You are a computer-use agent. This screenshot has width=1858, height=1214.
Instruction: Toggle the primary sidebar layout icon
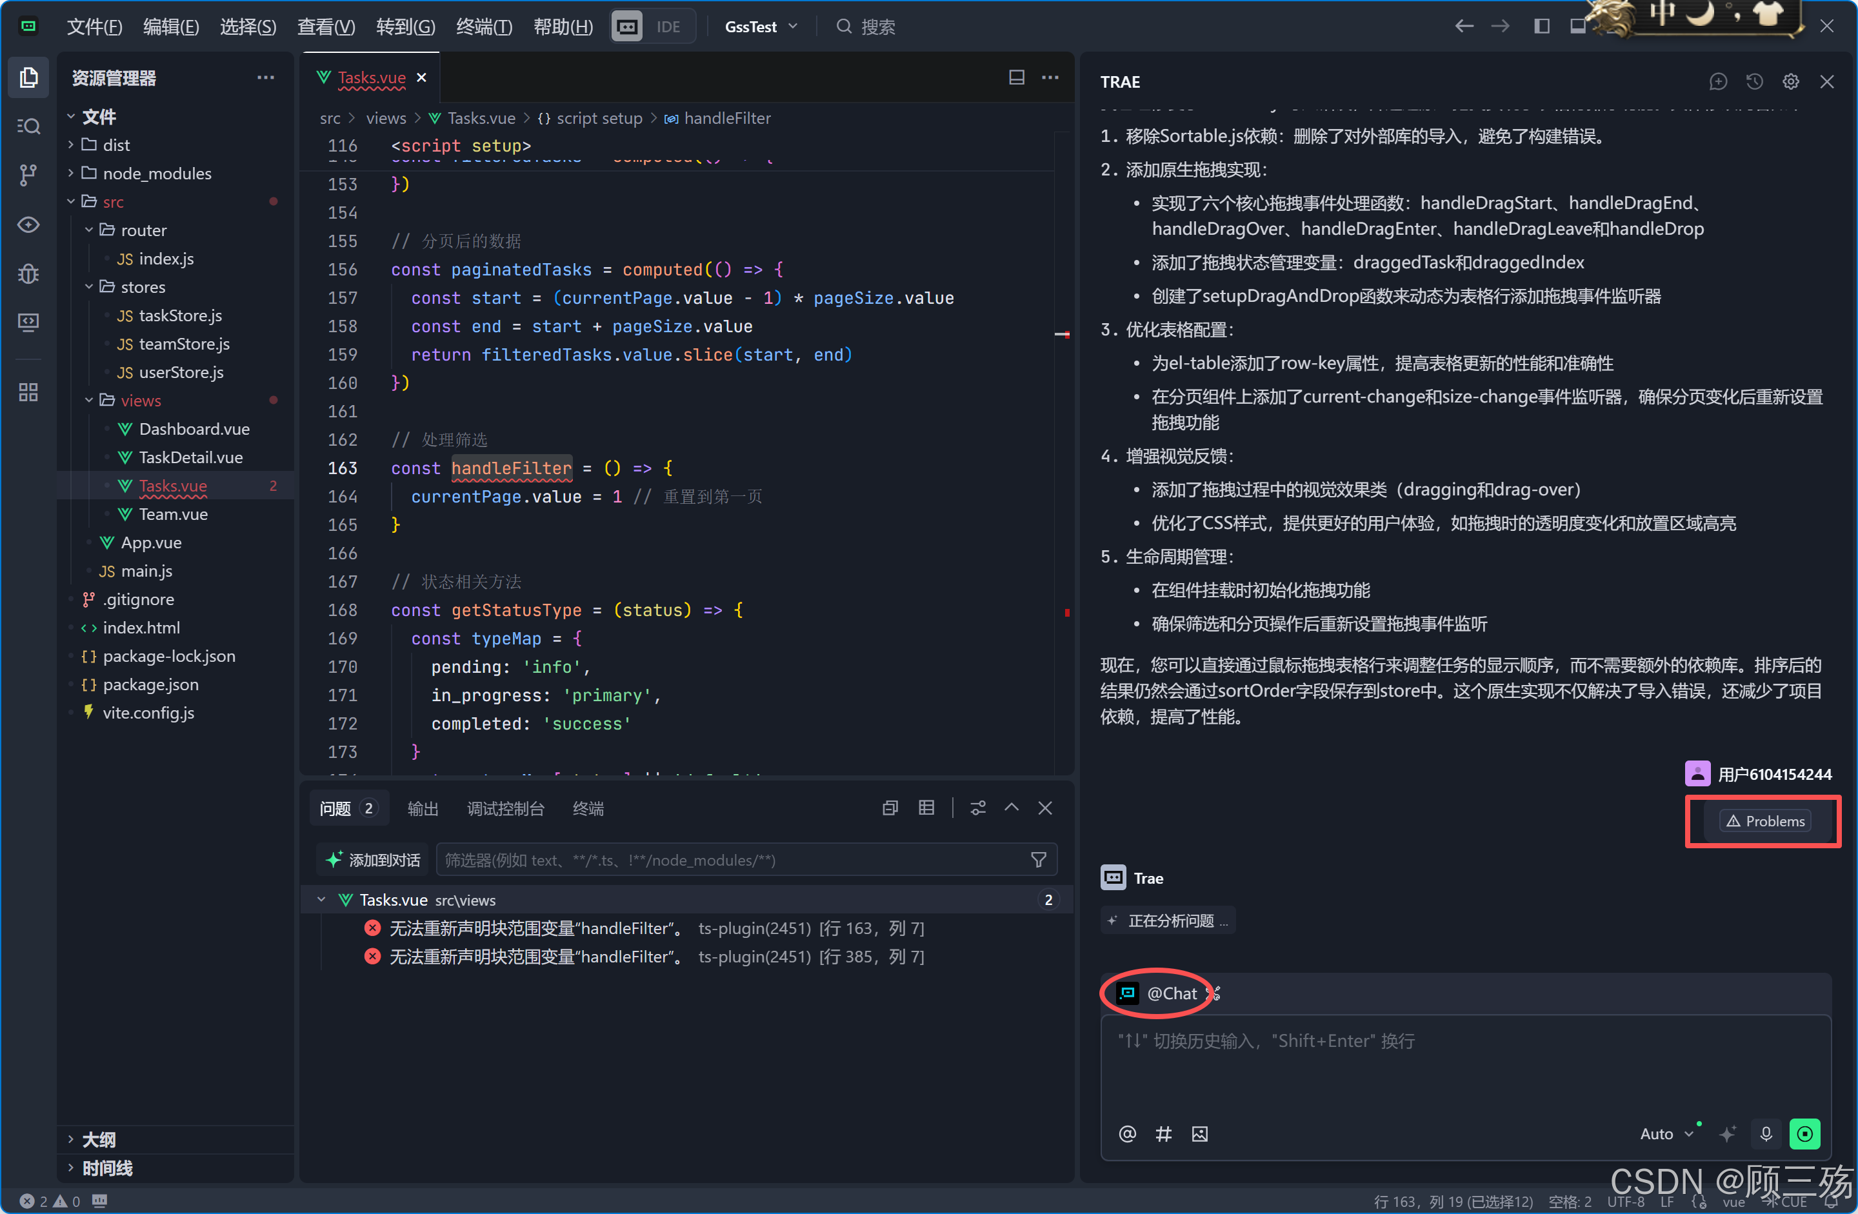point(1541,26)
